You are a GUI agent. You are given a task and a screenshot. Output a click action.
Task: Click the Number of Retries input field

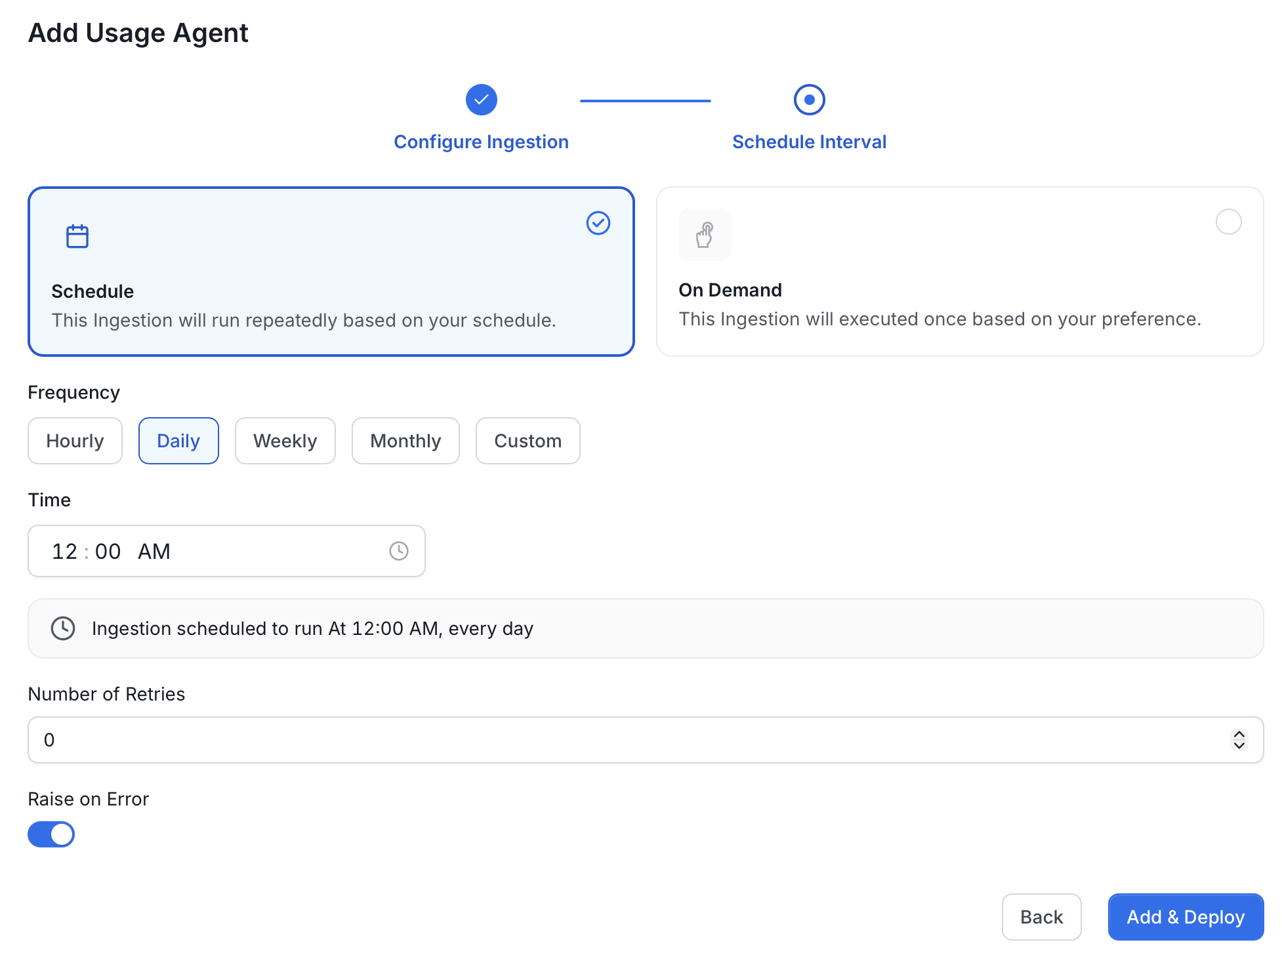pyautogui.click(x=646, y=740)
